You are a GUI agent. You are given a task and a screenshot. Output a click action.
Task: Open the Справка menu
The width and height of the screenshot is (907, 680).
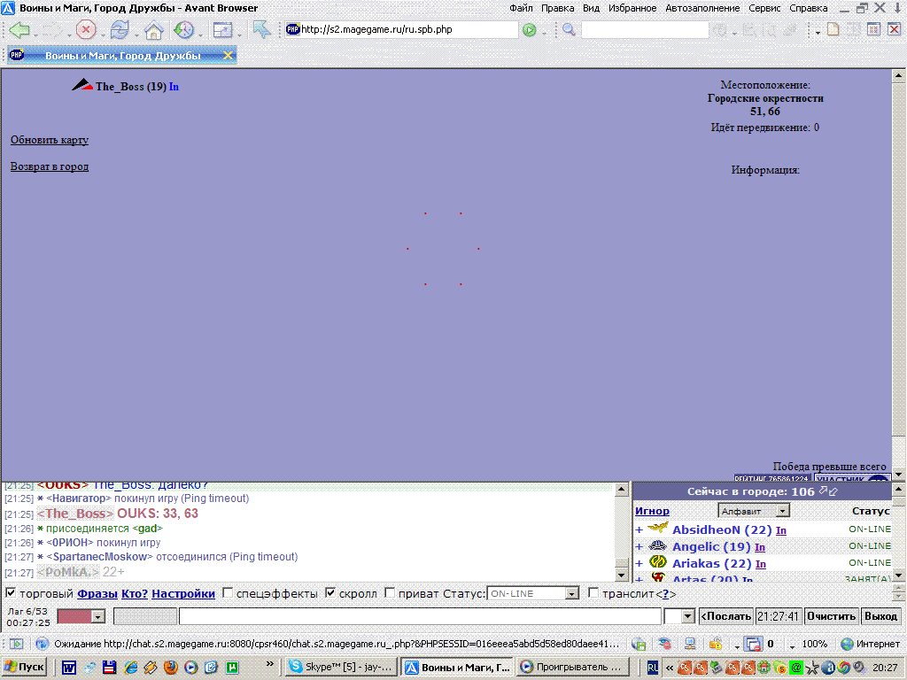point(808,8)
